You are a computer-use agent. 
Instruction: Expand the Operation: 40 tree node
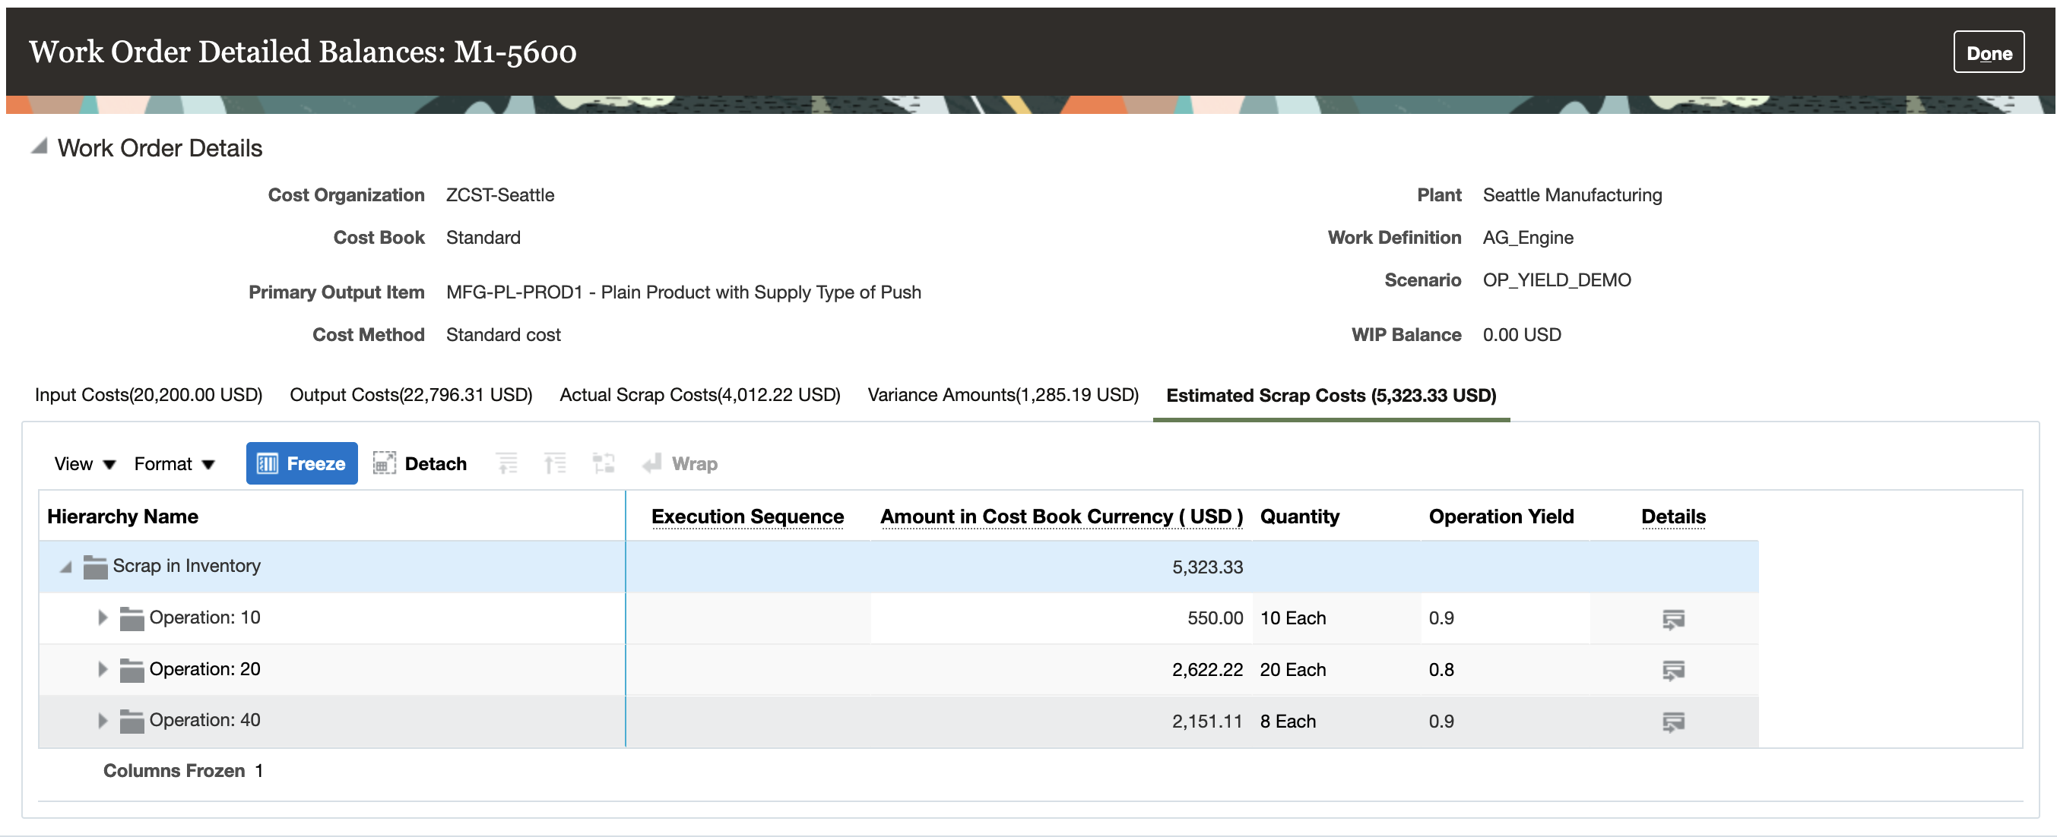click(102, 721)
